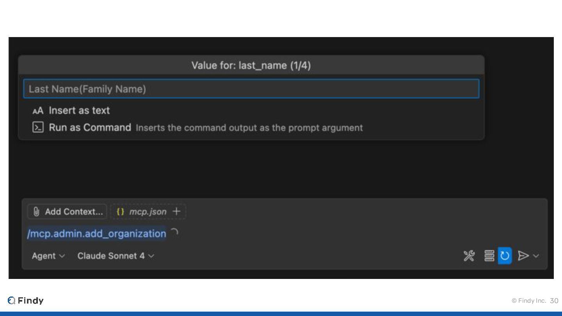Viewport: 562px width, 316px height.
Task: Expand the chevron next to Send
Action: (536, 256)
